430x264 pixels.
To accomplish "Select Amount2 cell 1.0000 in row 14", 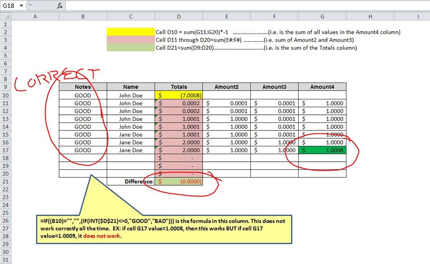I will point(226,127).
